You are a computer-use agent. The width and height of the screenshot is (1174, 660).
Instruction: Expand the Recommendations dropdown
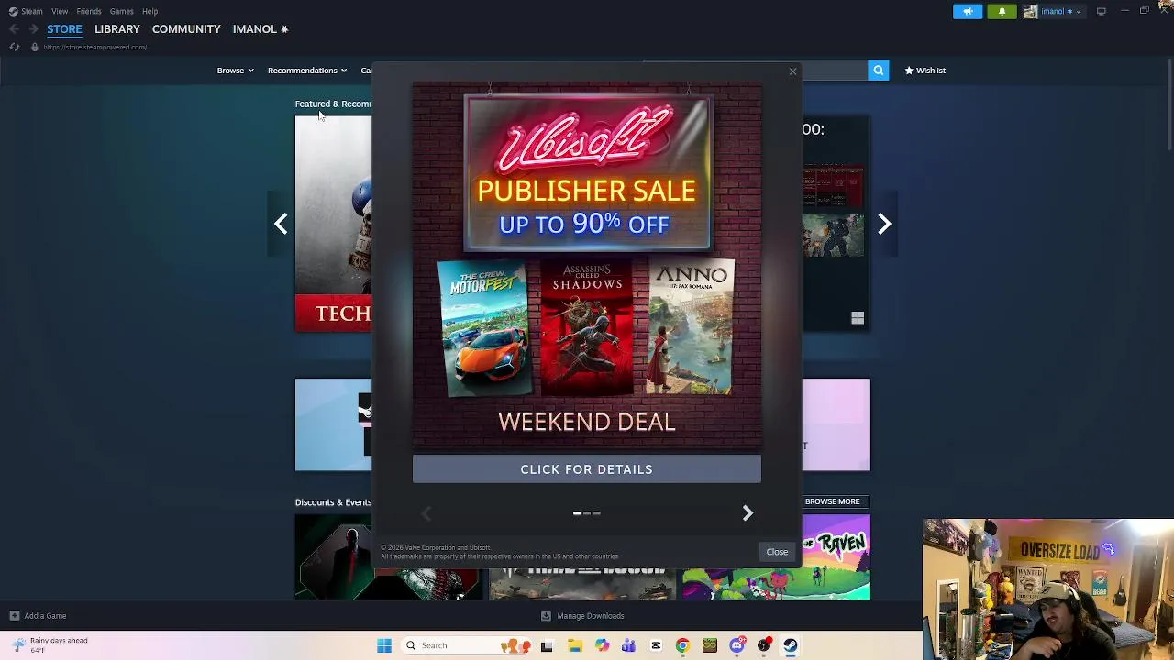coord(307,71)
